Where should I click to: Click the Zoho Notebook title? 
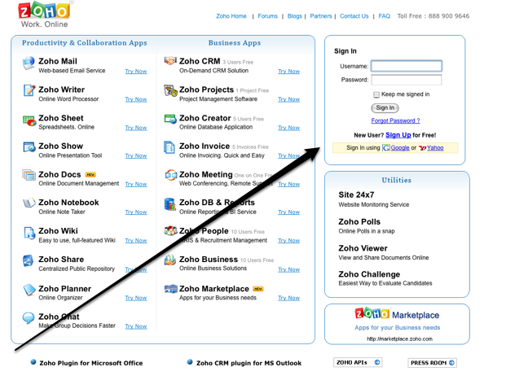pos(68,203)
